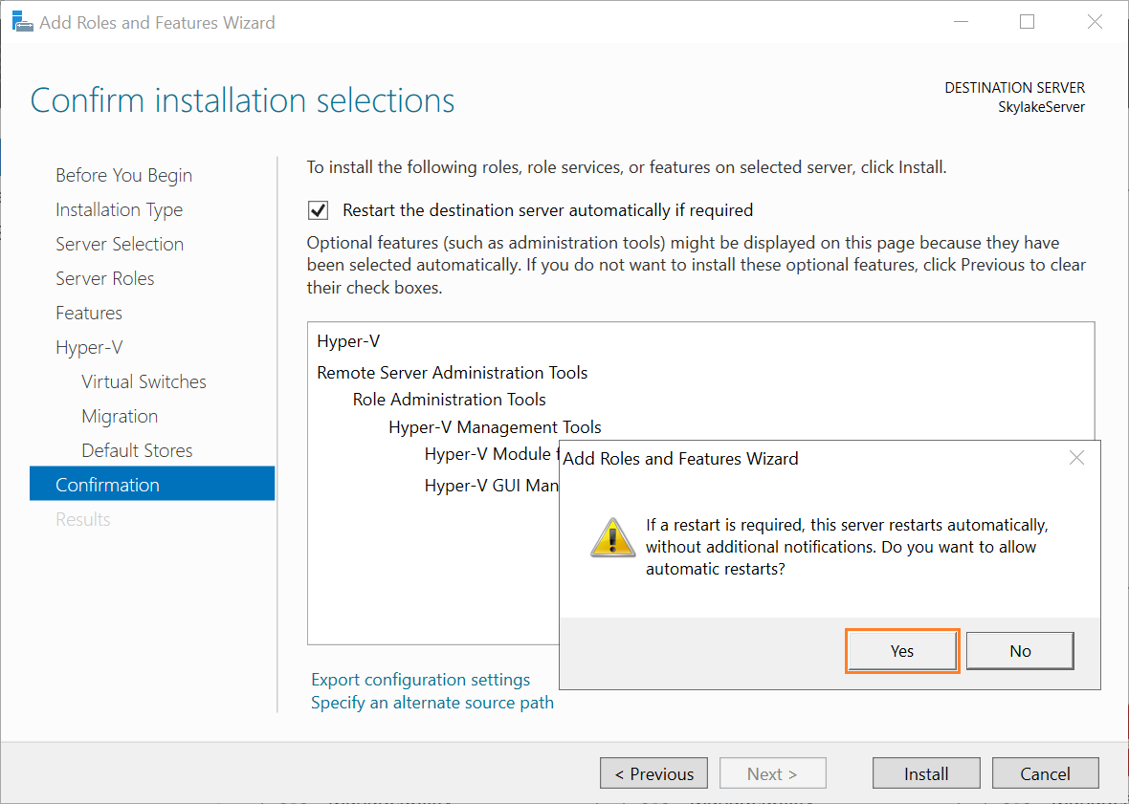The image size is (1129, 804).
Task: Go back with the Previous button
Action: [653, 773]
